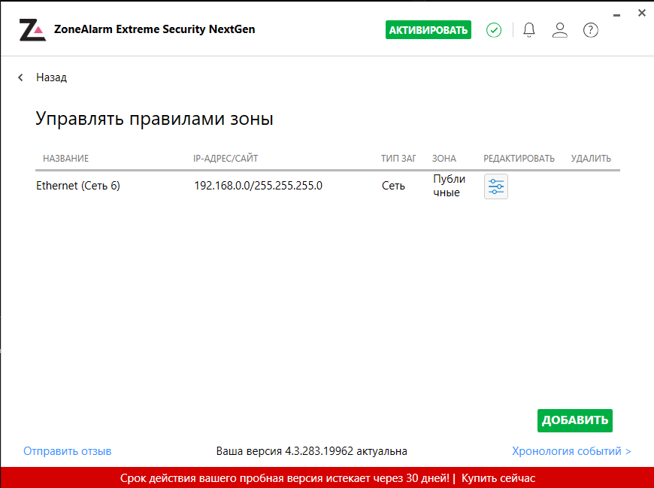The height and width of the screenshot is (488, 654).
Task: Click the Купить сейчас link in red banner
Action: tap(498, 478)
